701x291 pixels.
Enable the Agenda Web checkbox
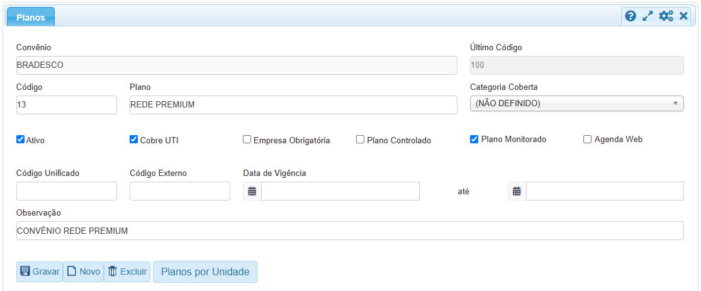coord(588,140)
